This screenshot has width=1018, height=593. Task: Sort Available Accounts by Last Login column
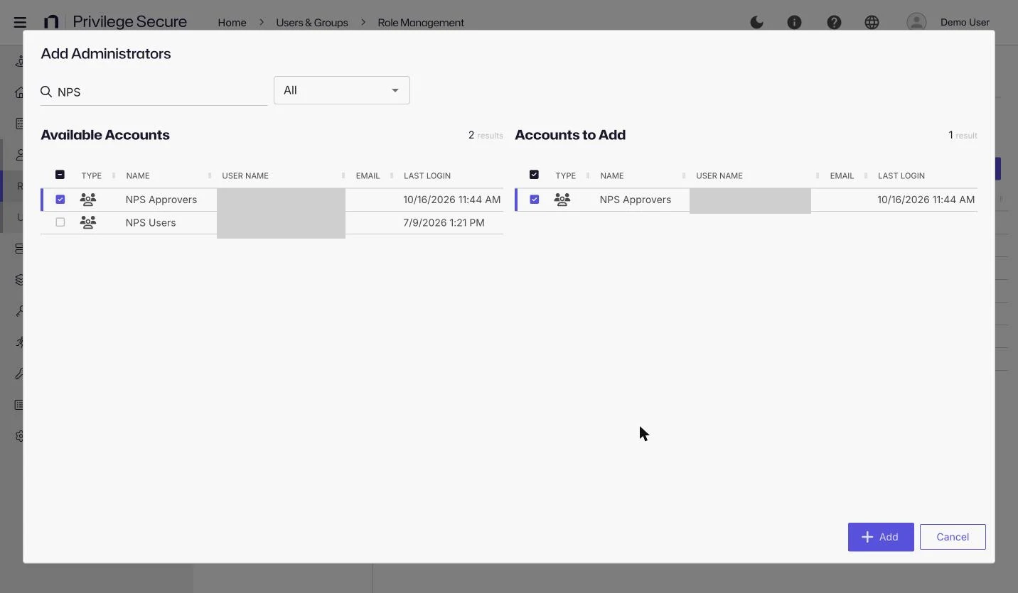(x=427, y=175)
